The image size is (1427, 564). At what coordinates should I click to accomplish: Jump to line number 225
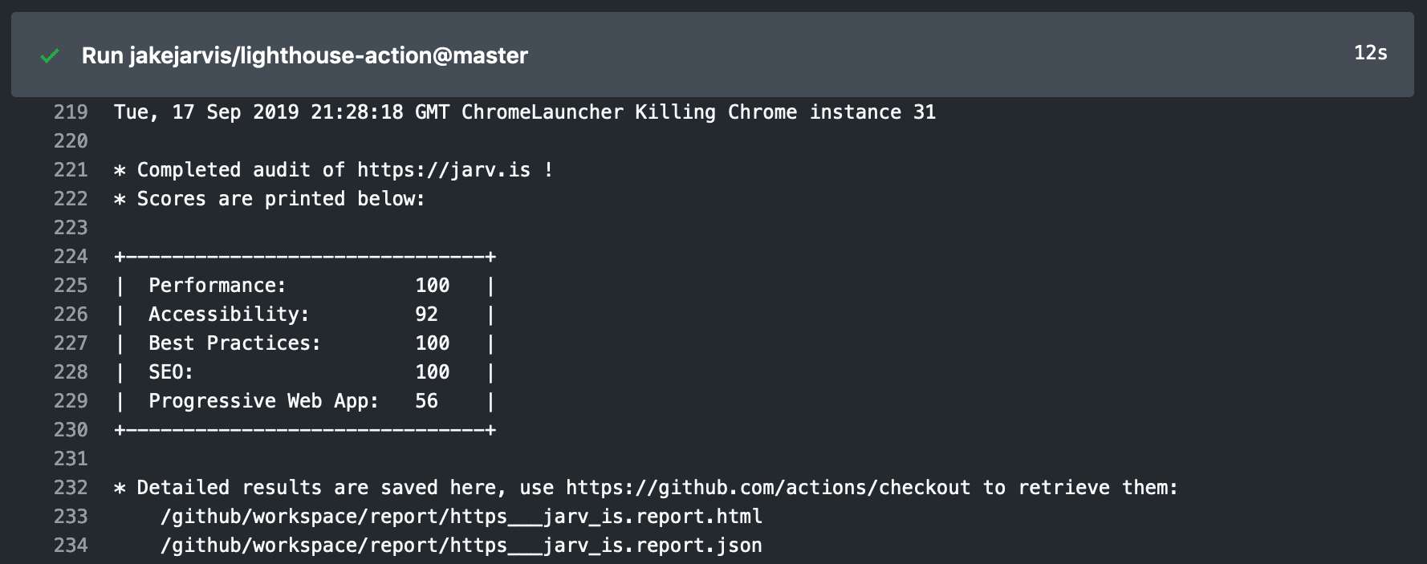(71, 286)
